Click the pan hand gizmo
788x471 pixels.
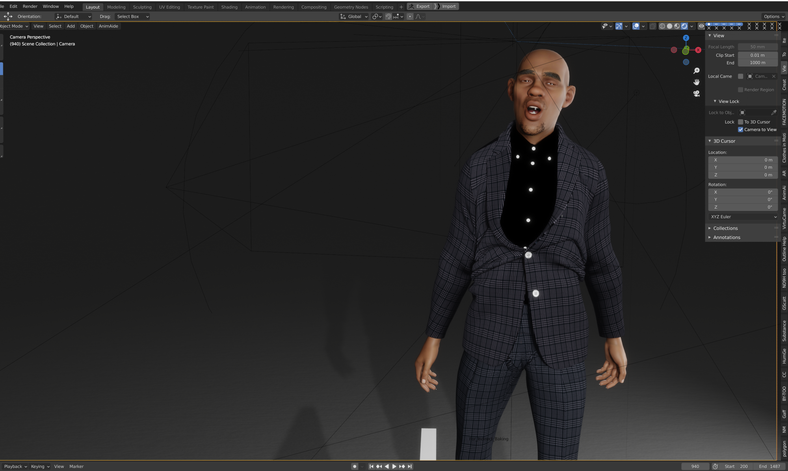point(697,82)
